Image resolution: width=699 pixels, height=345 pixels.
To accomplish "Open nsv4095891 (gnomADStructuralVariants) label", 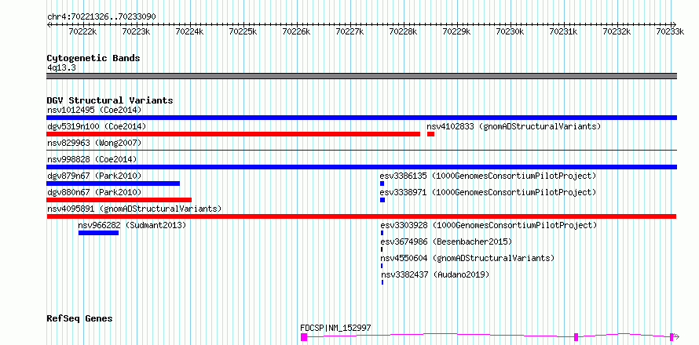I will pos(134,209).
